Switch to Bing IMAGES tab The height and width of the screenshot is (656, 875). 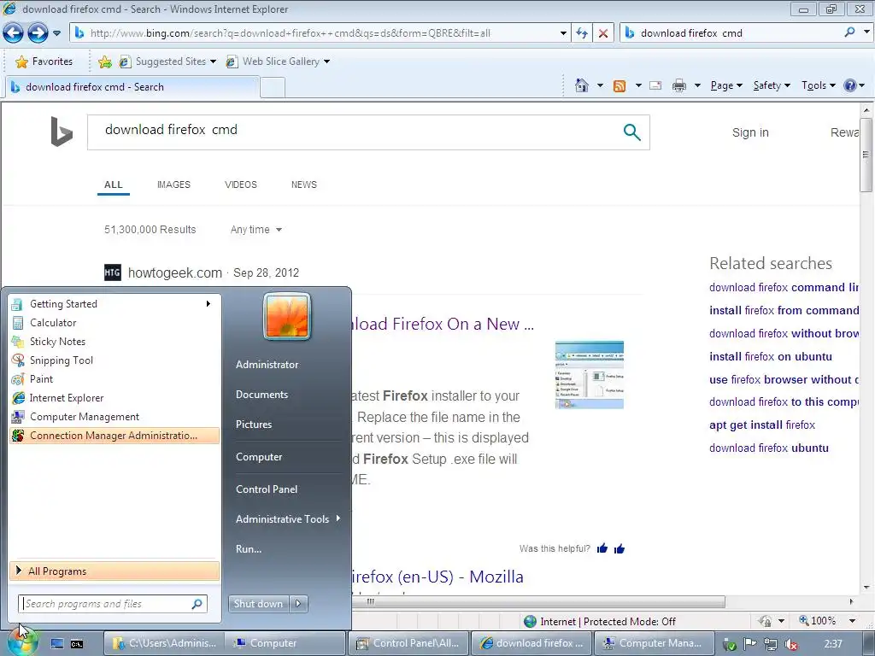point(173,184)
